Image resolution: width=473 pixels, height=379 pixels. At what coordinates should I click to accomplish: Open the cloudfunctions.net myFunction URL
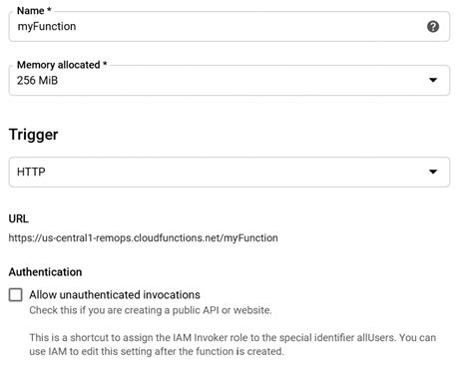coord(143,238)
